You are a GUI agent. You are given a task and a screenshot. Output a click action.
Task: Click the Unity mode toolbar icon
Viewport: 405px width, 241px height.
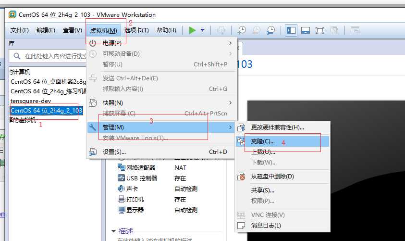tap(334, 30)
